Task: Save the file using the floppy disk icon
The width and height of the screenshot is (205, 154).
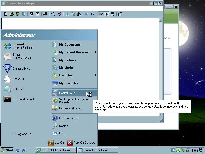Action: (18, 14)
